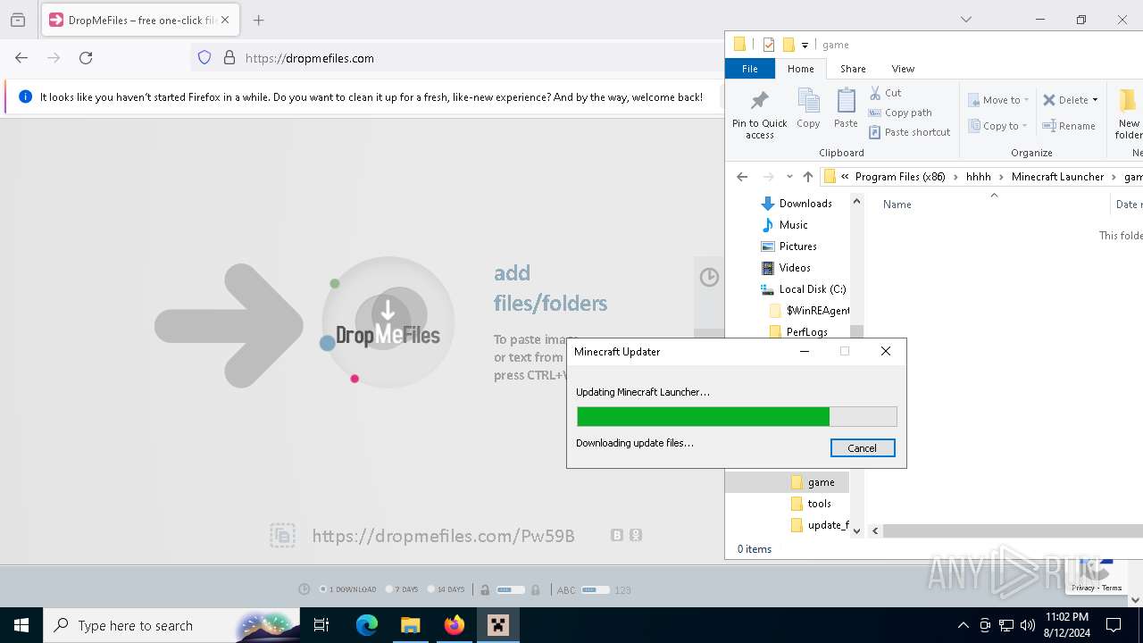Image resolution: width=1143 pixels, height=643 pixels.
Task: Select the 14 Days storage option
Action: (446, 589)
